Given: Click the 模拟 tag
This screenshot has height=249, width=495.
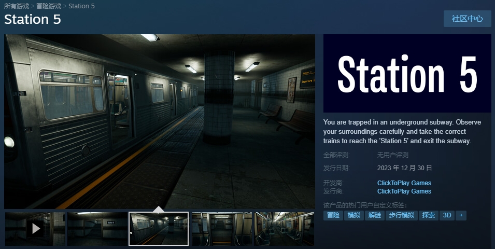Looking at the screenshot, I should tap(354, 215).
